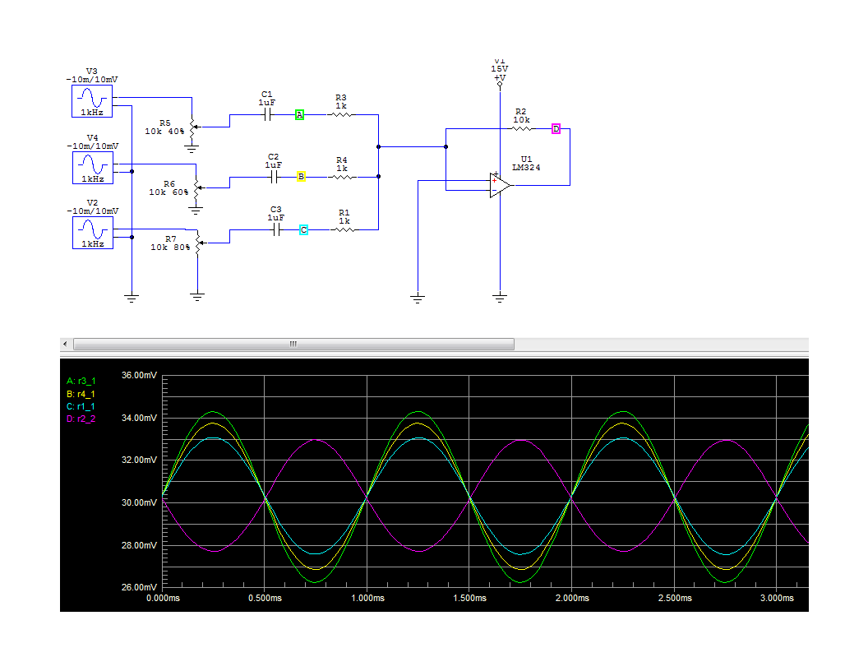Click the V3 -10m/10mV amplitude label

pos(92,80)
